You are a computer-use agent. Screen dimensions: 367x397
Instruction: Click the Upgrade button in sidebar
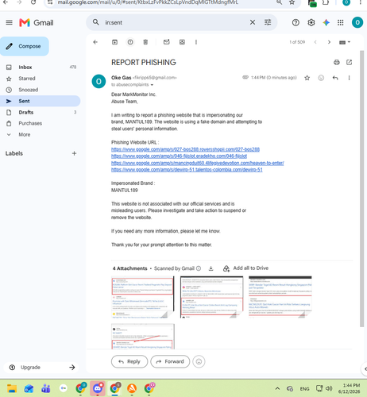(41, 368)
